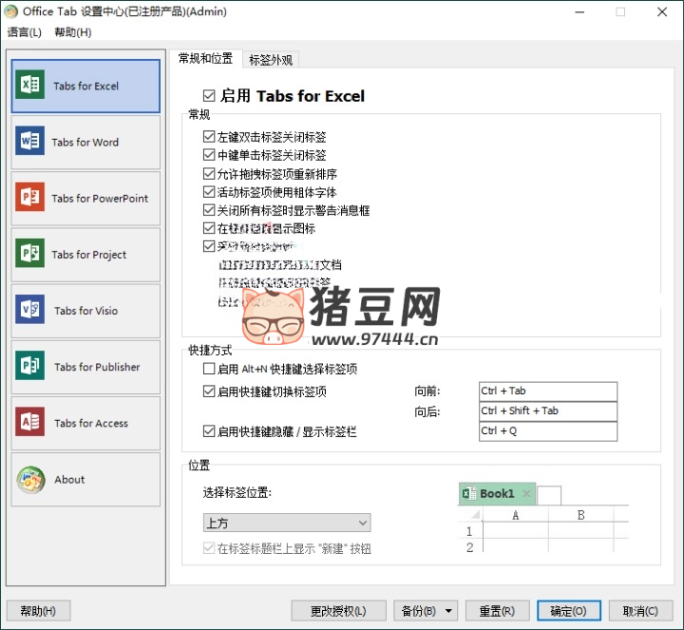This screenshot has width=684, height=630.
Task: Click the 向后 shortcut field Ctrl + Shift + Tab
Action: point(548,411)
